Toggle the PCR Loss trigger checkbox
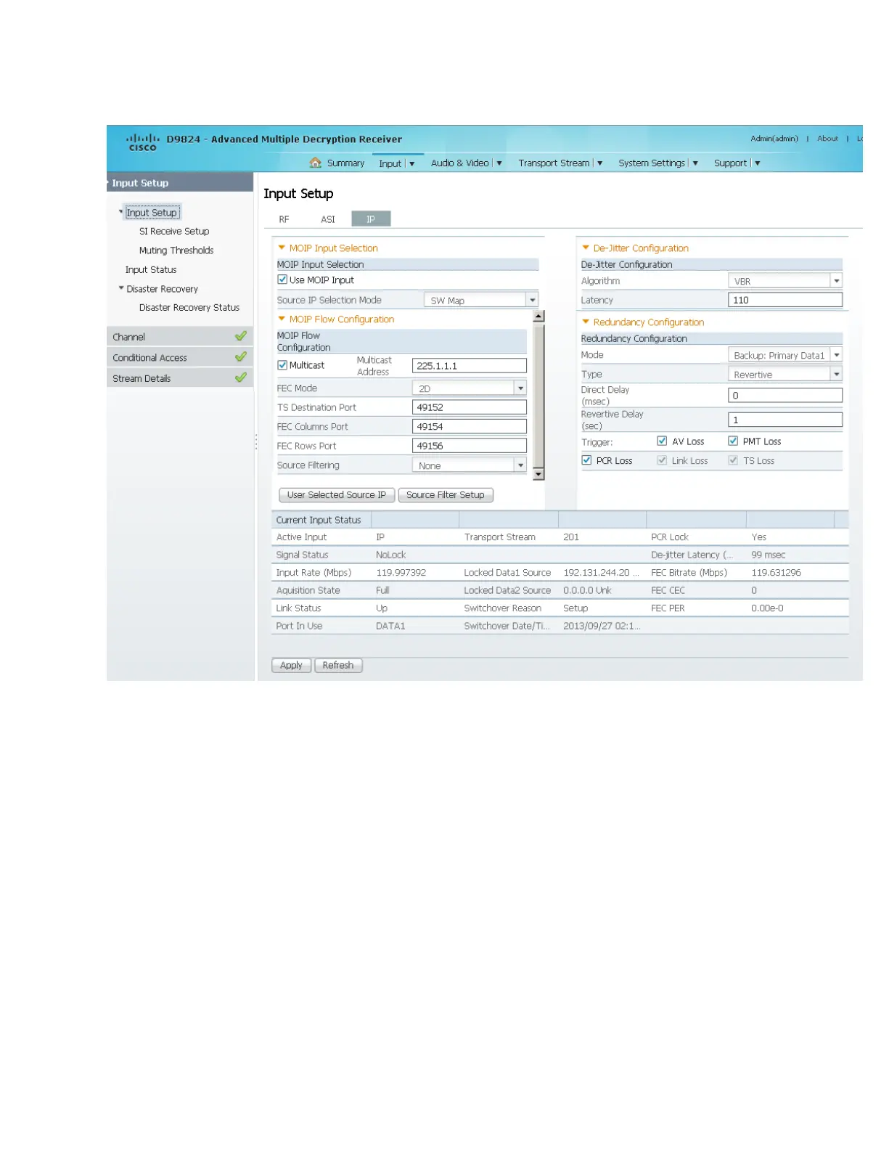889x1150 pixels. [586, 460]
